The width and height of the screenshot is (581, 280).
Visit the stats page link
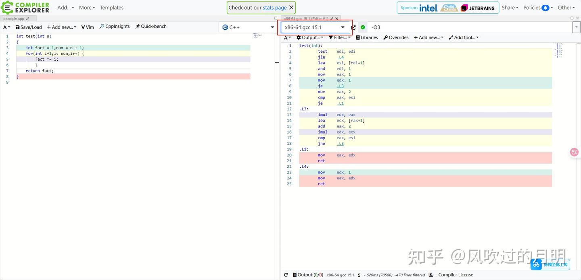click(x=274, y=7)
